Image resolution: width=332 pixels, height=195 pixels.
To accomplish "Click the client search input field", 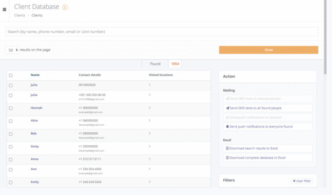I will 161,32.
